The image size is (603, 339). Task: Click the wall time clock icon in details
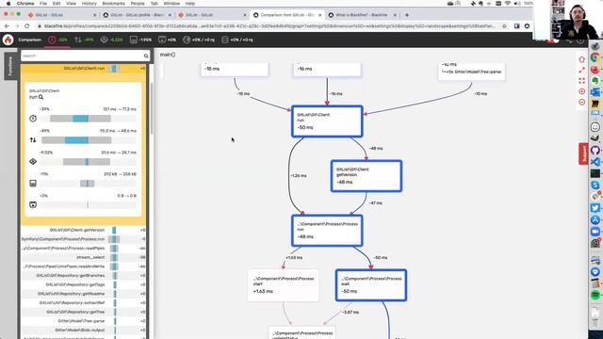[33, 119]
